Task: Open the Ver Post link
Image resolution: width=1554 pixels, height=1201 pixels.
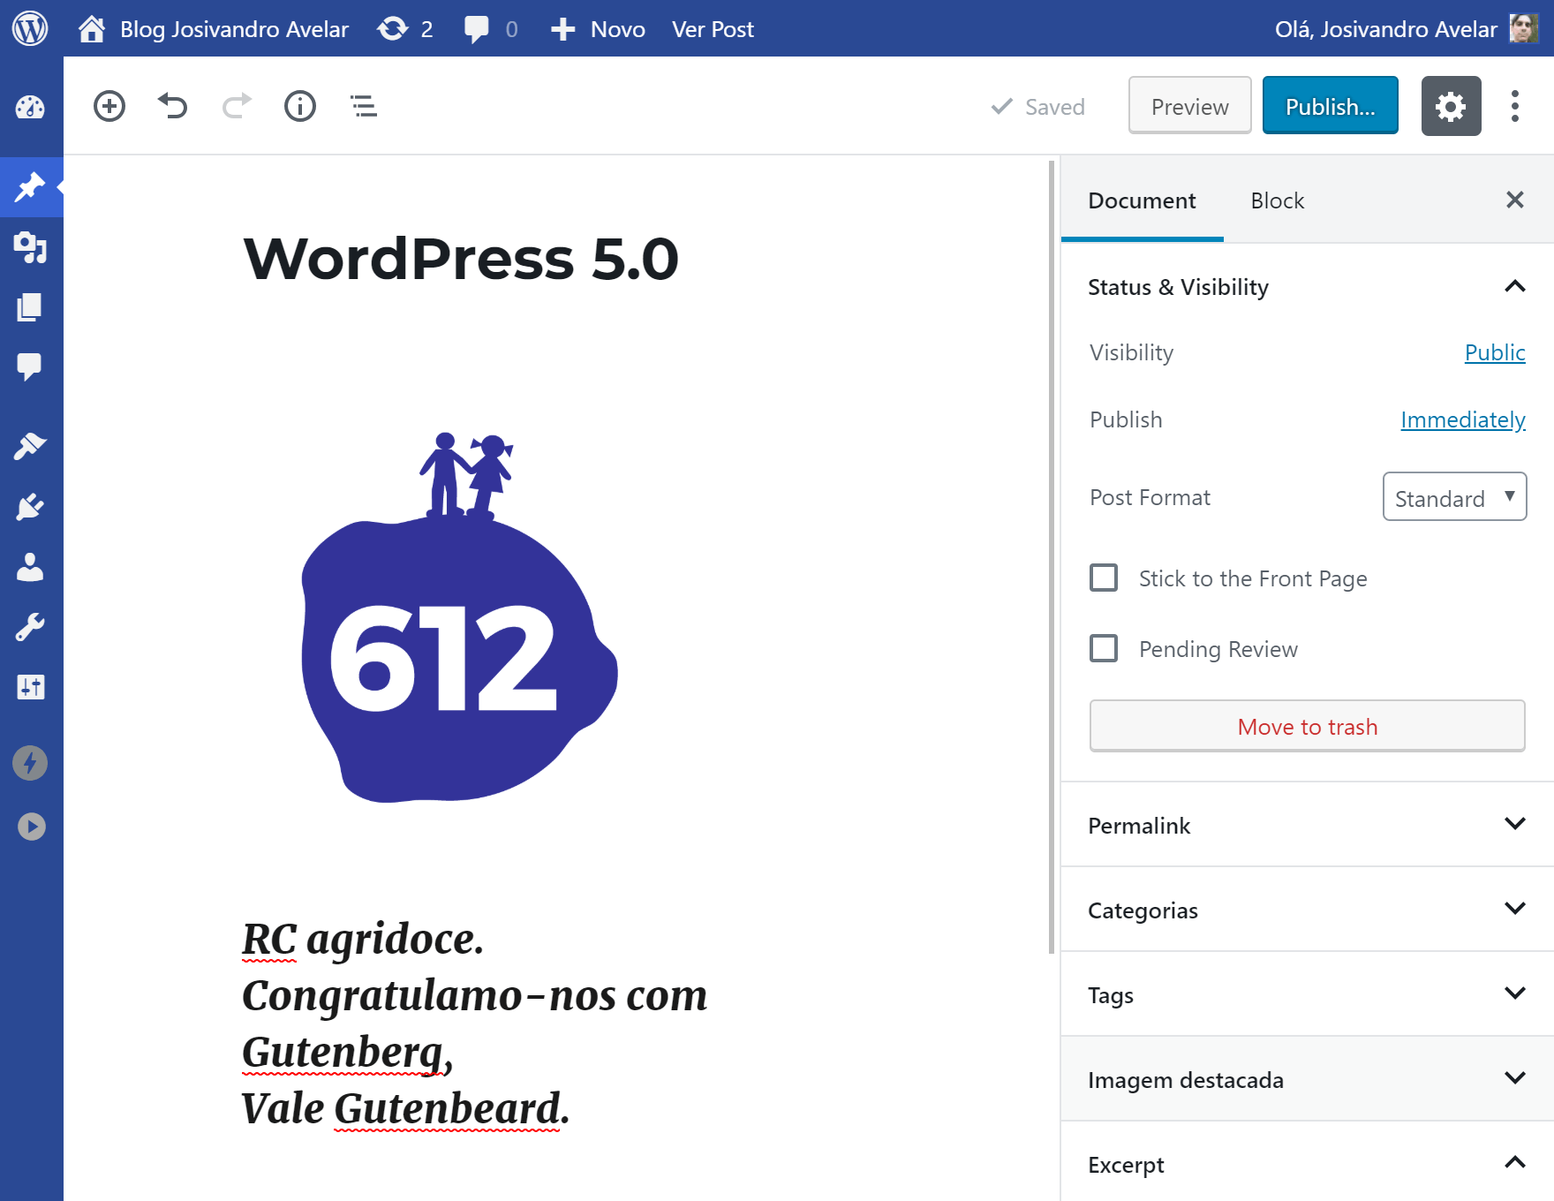Action: 713,29
